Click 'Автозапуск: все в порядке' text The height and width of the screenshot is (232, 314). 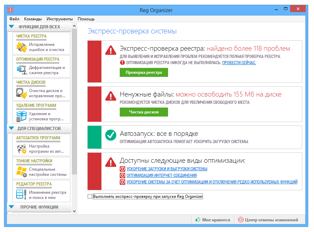pyautogui.click(x=159, y=133)
